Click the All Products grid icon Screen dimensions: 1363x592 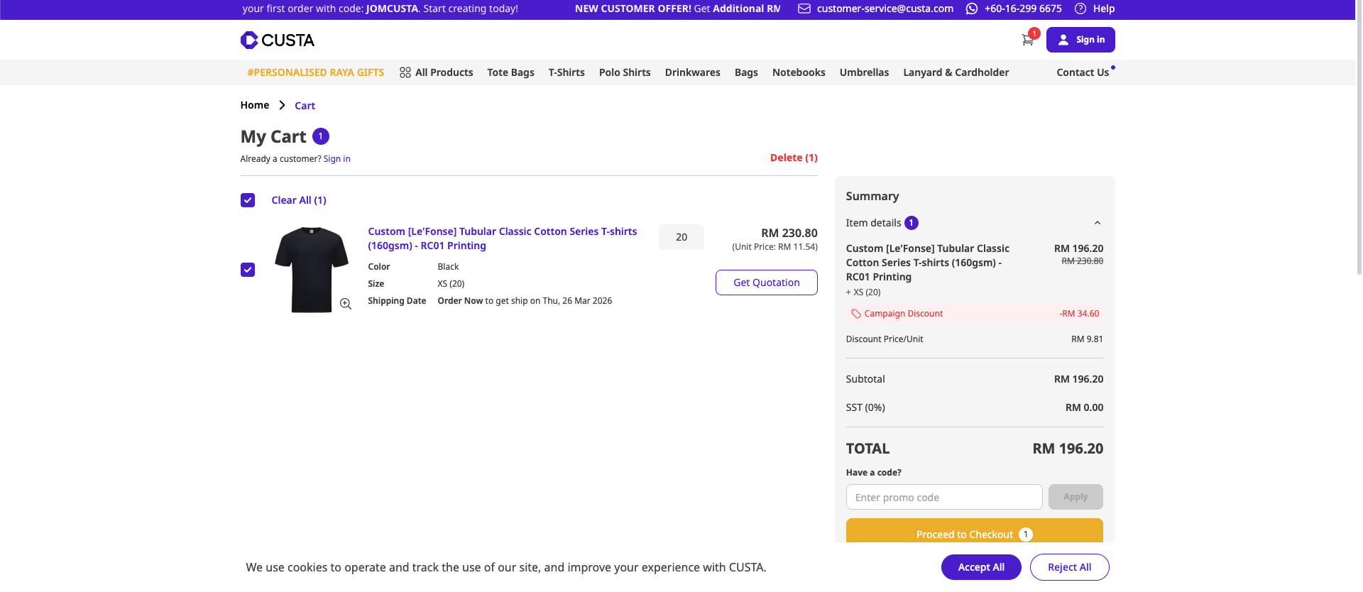pyautogui.click(x=405, y=72)
